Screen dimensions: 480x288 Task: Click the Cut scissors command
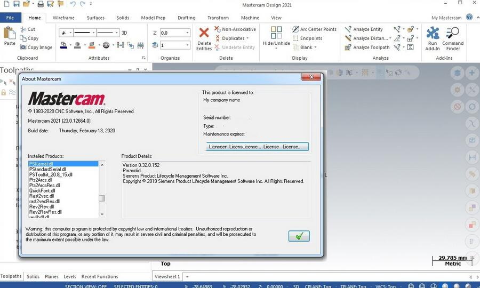(28, 29)
